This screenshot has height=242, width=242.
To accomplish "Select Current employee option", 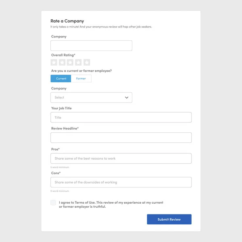I will (61, 79).
